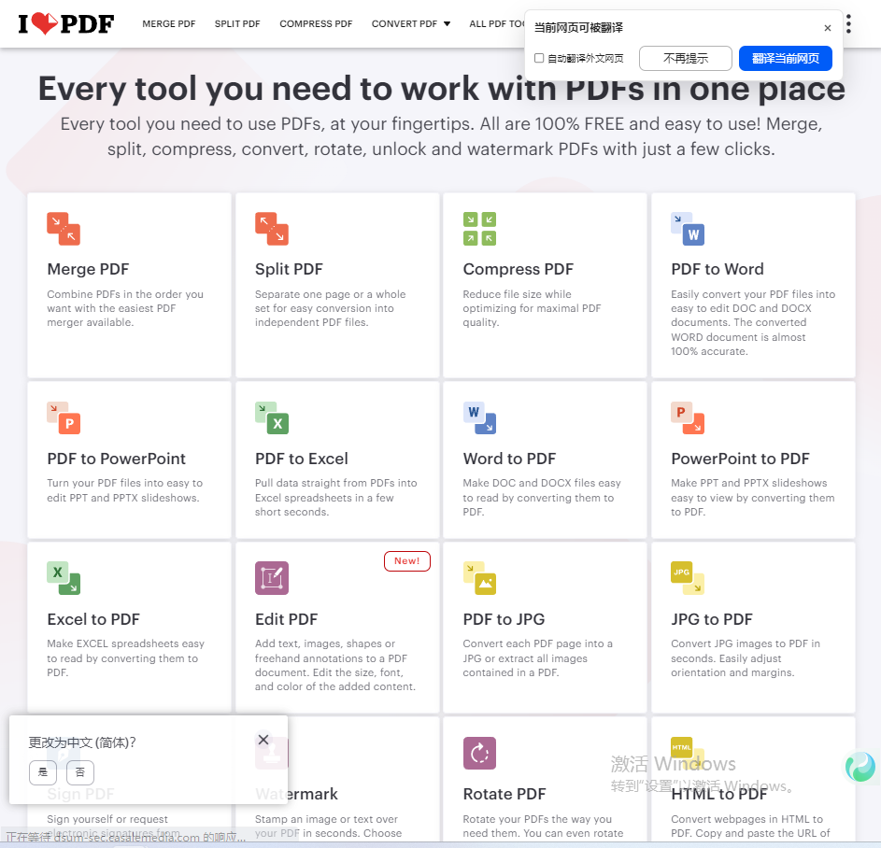The image size is (881, 848).
Task: Click the 当前网页可被翻译 popup title
Action: tap(578, 27)
